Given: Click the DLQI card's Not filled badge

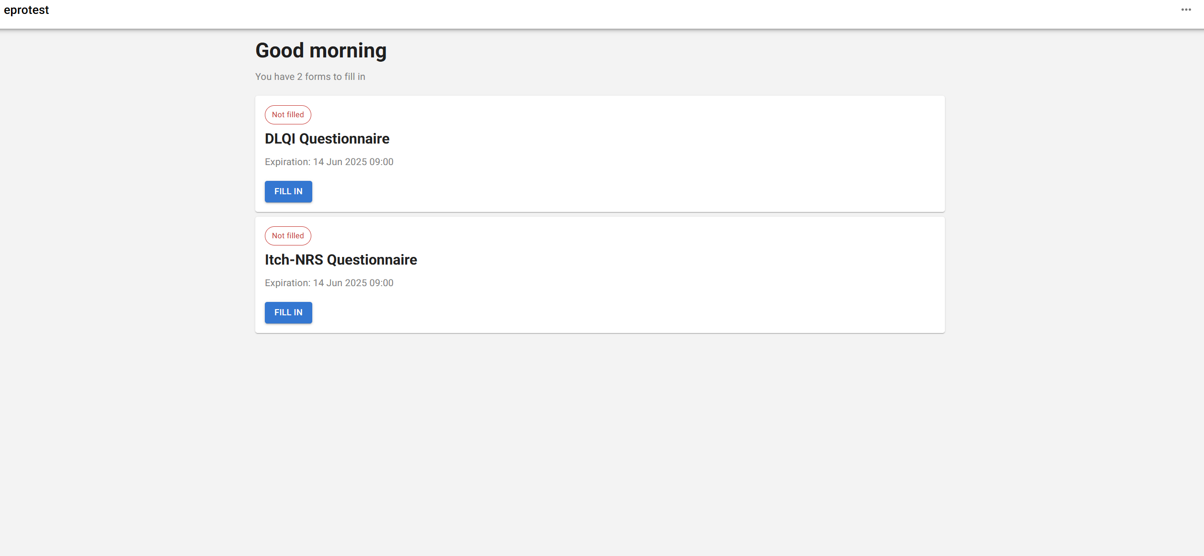Looking at the screenshot, I should [288, 115].
